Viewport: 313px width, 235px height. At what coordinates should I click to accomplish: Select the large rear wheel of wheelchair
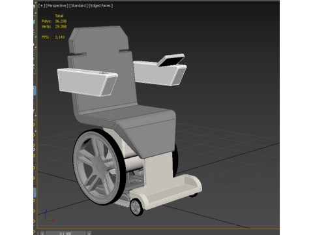click(99, 167)
